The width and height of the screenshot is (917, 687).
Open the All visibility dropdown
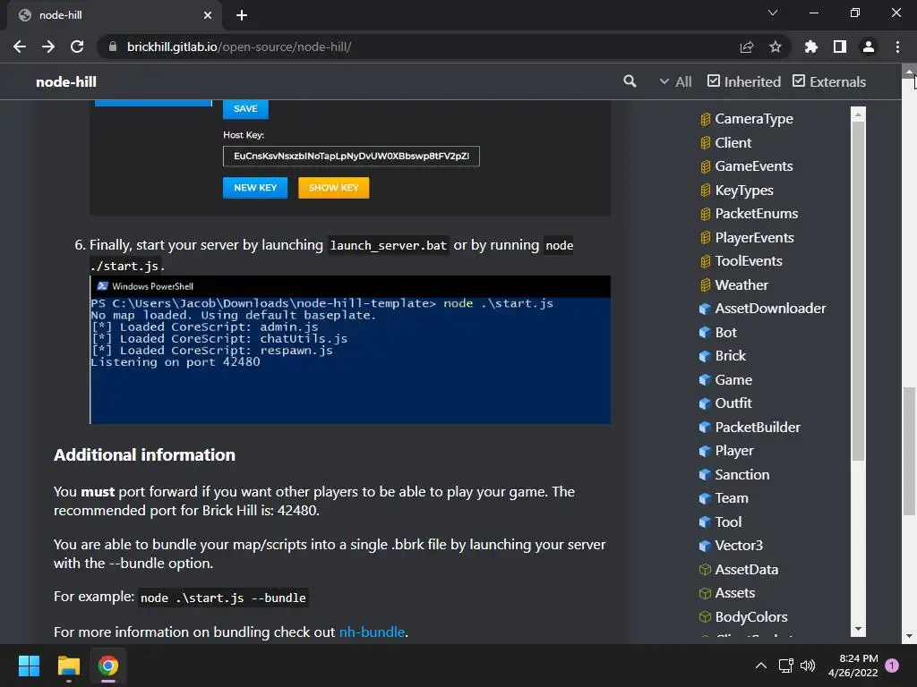(675, 81)
